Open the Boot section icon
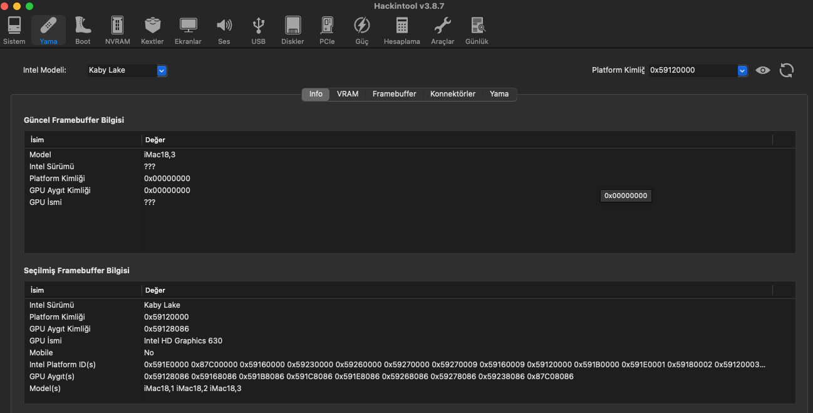 click(83, 31)
